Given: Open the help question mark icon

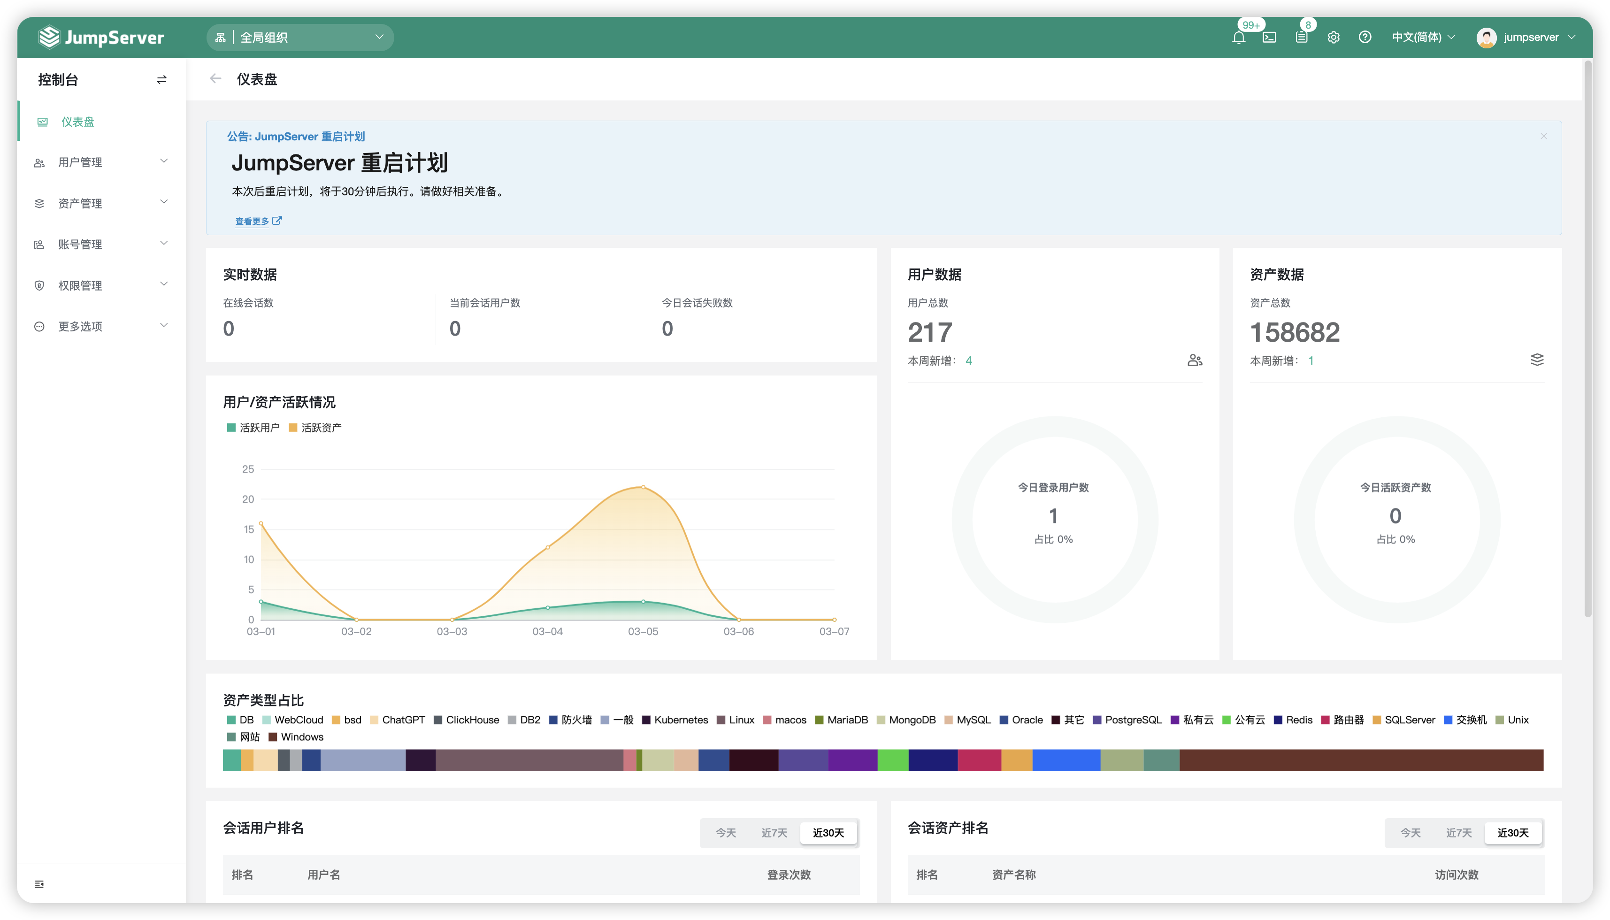Looking at the screenshot, I should 1365,37.
